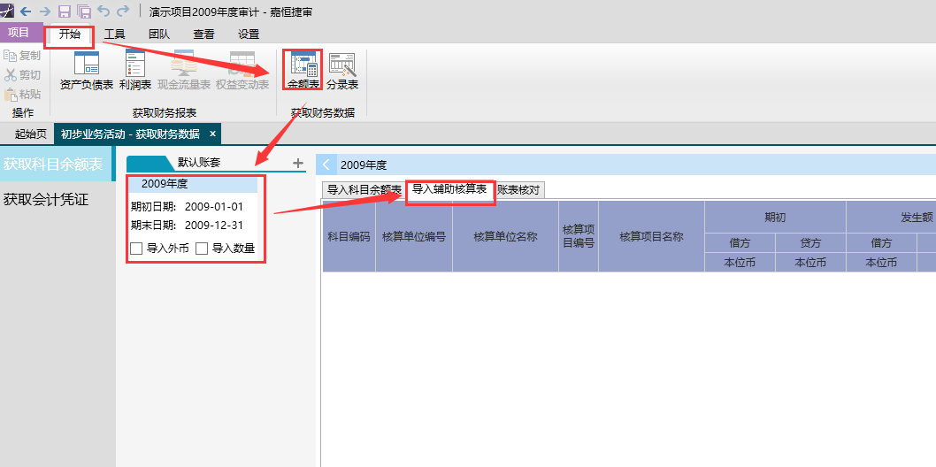Click the redo icon
936x467 pixels.
click(x=123, y=10)
